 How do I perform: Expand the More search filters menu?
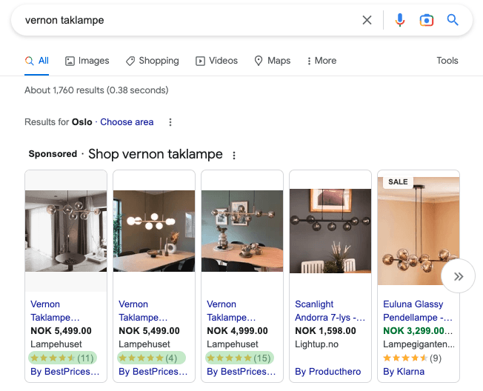322,61
